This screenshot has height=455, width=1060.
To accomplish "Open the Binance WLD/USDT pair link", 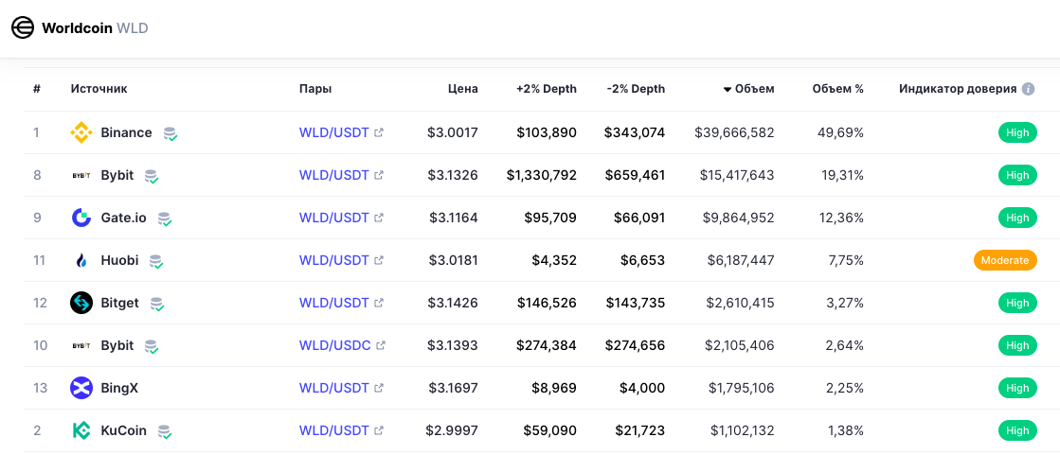I will tap(334, 133).
